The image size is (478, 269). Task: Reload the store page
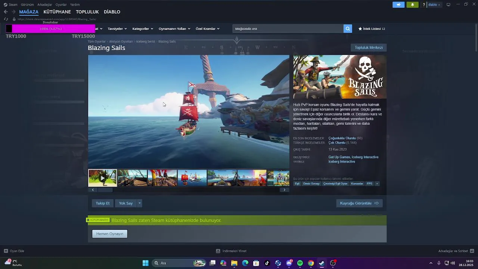(x=6, y=19)
